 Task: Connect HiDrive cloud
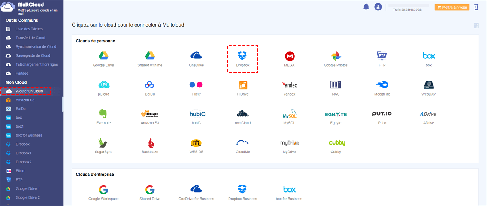tap(243, 88)
